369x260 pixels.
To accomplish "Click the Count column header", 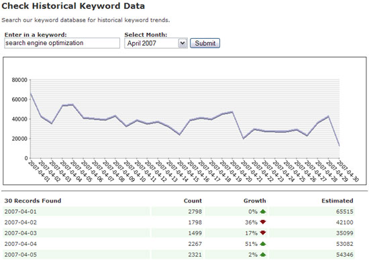I will pyautogui.click(x=193, y=201).
